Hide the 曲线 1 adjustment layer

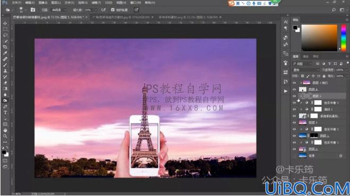(294, 109)
